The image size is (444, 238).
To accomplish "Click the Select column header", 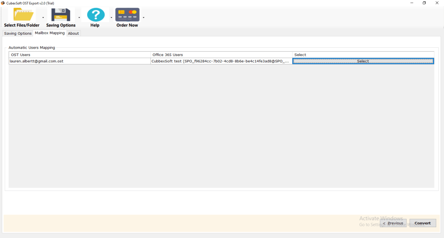I will [x=363, y=55].
